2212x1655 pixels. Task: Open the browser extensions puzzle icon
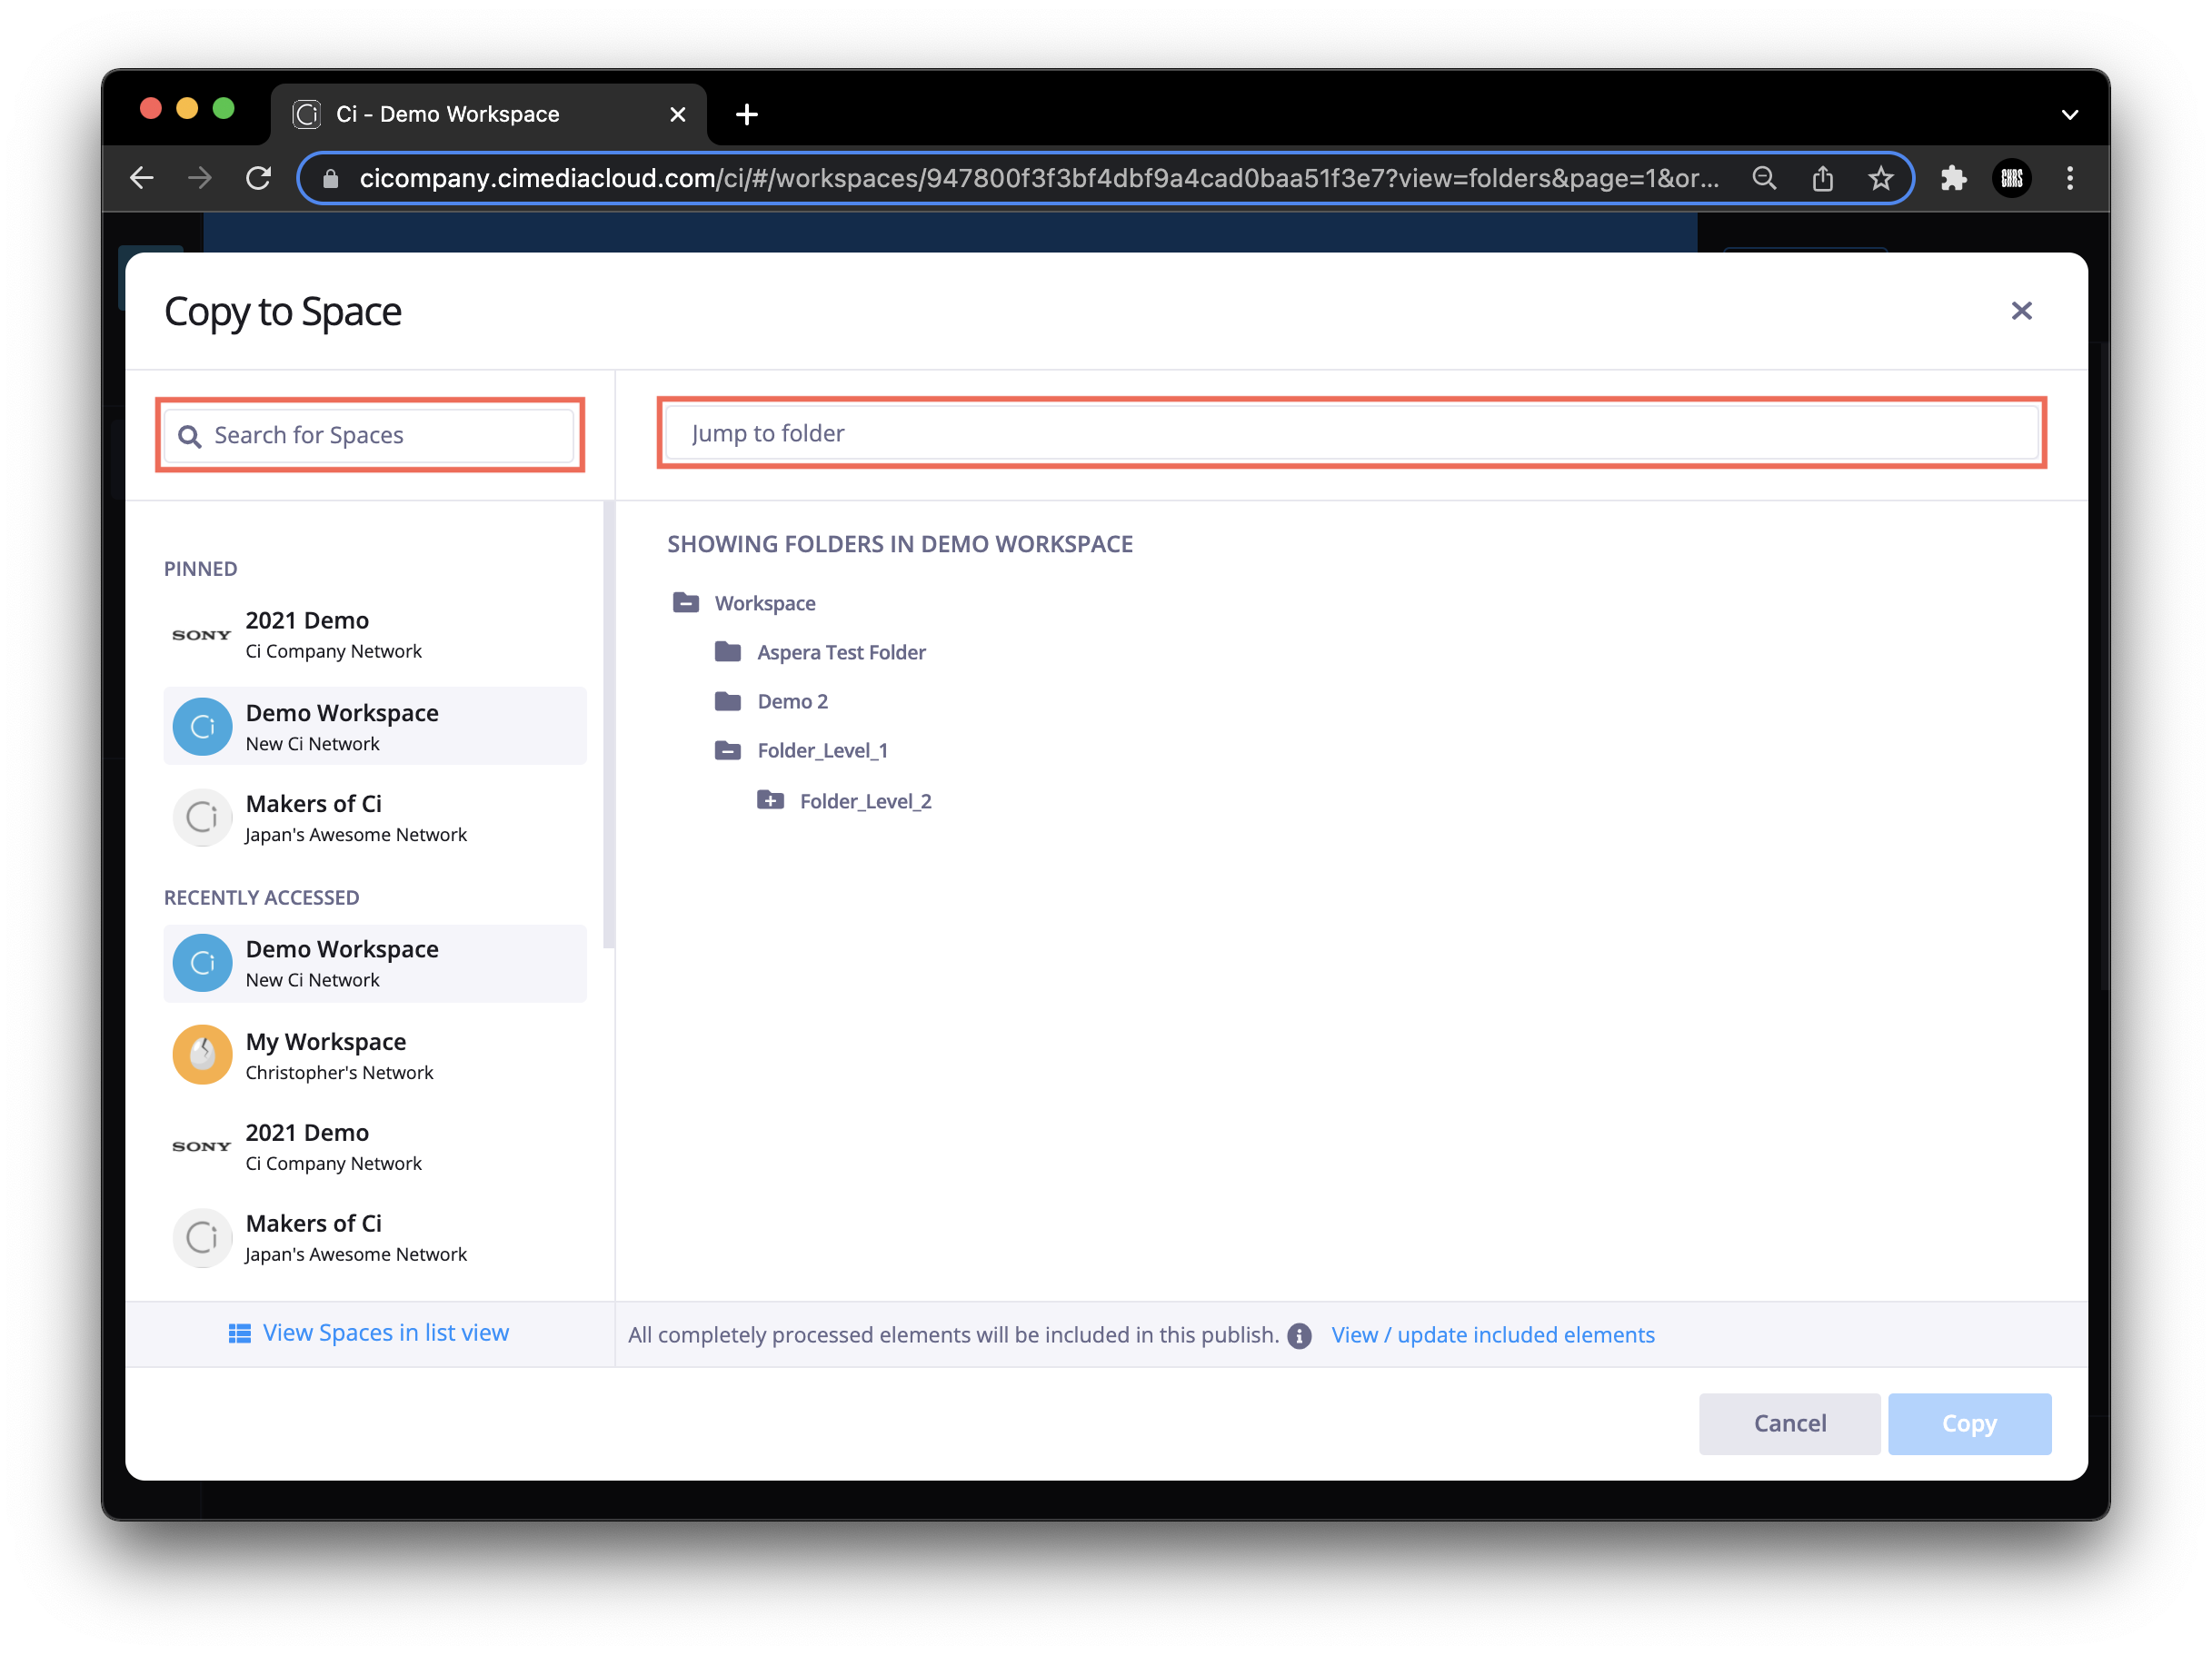click(x=1952, y=178)
